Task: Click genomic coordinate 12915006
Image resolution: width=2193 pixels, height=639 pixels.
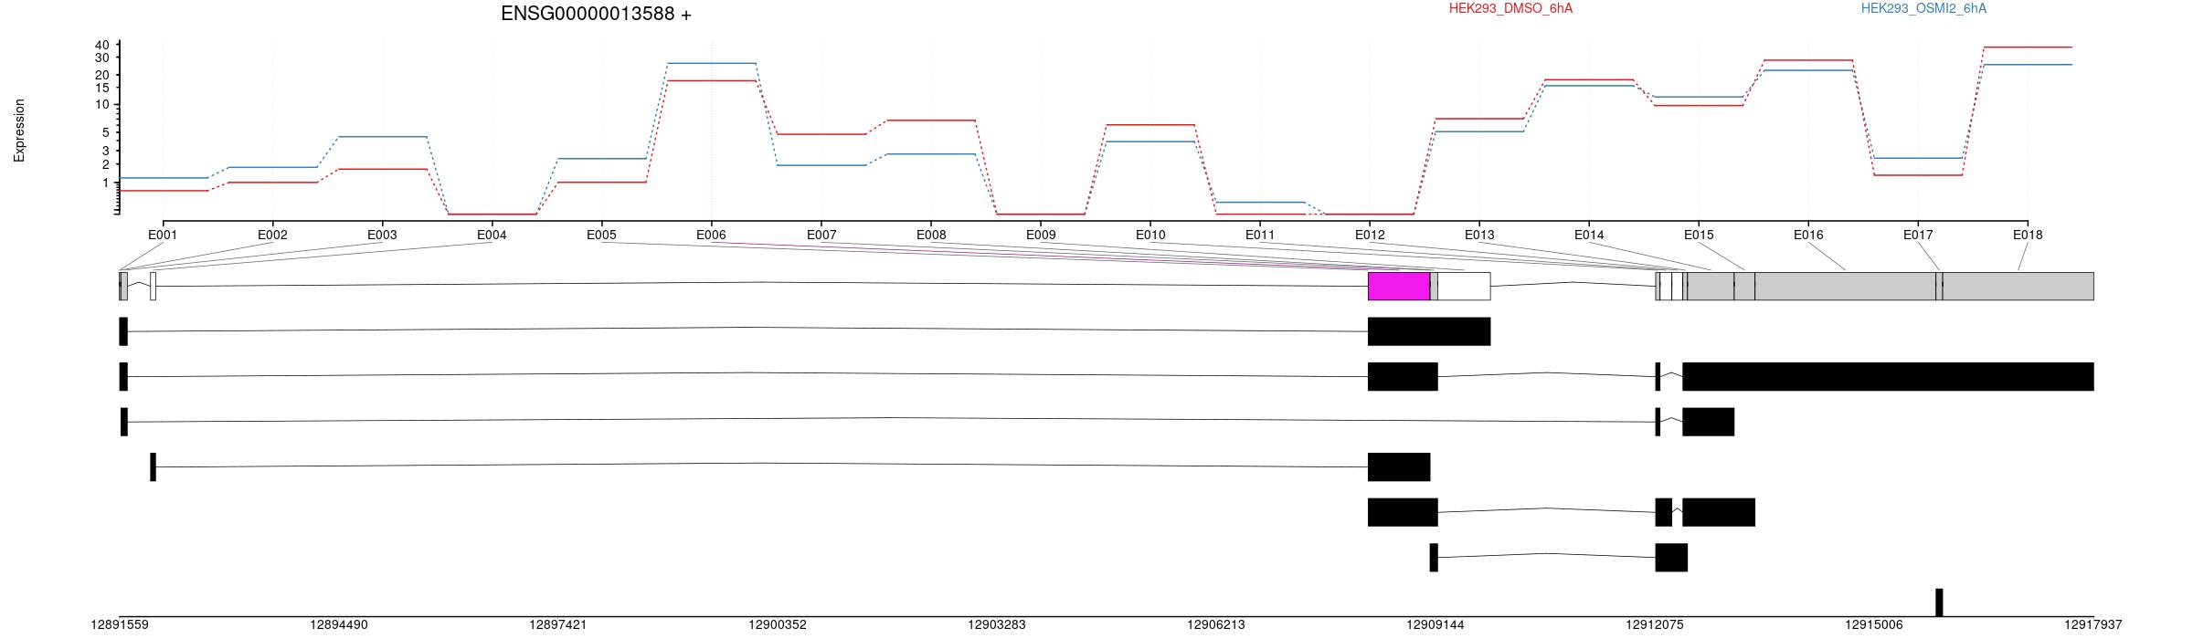Action: [1874, 625]
